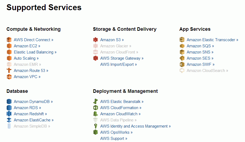Click the faded Amazon SimpleDB icon
245x142 pixels.
pyautogui.click(x=9, y=126)
